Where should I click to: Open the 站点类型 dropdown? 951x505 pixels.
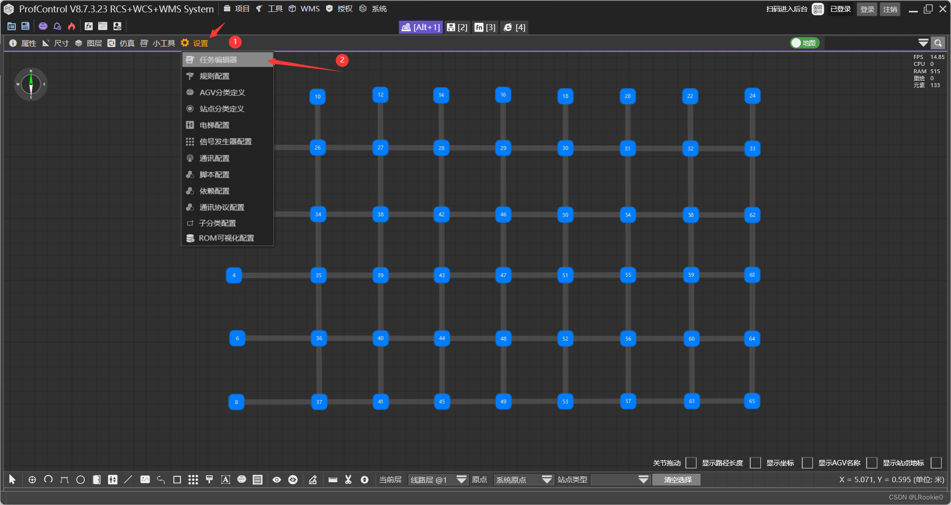click(x=621, y=479)
